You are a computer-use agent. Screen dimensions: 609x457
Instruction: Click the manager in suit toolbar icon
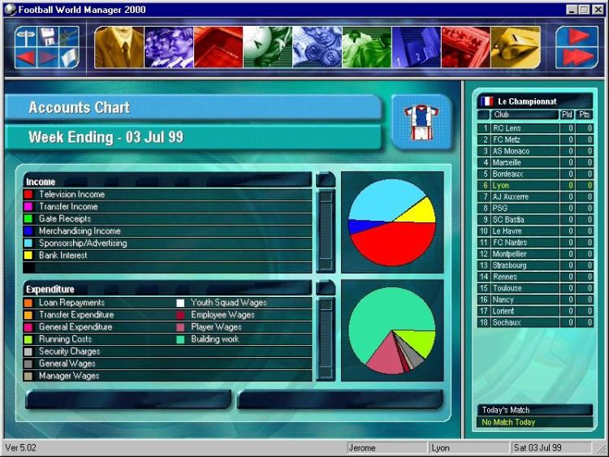119,47
